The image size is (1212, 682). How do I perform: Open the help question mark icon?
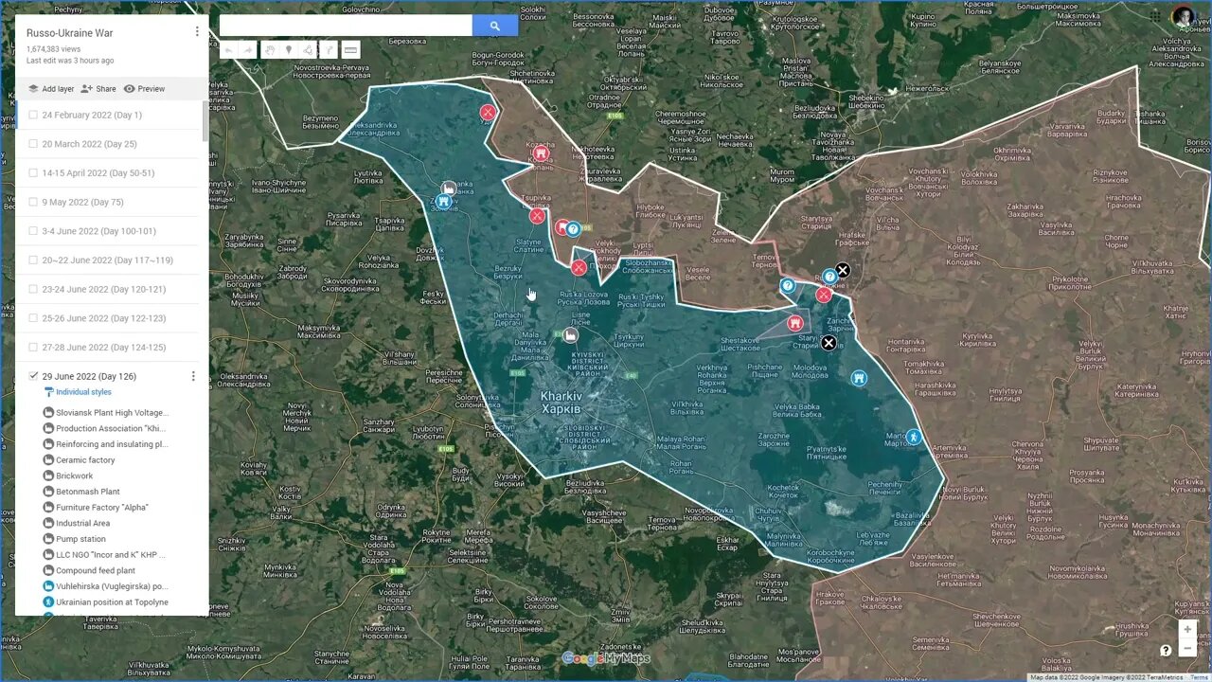(1166, 650)
